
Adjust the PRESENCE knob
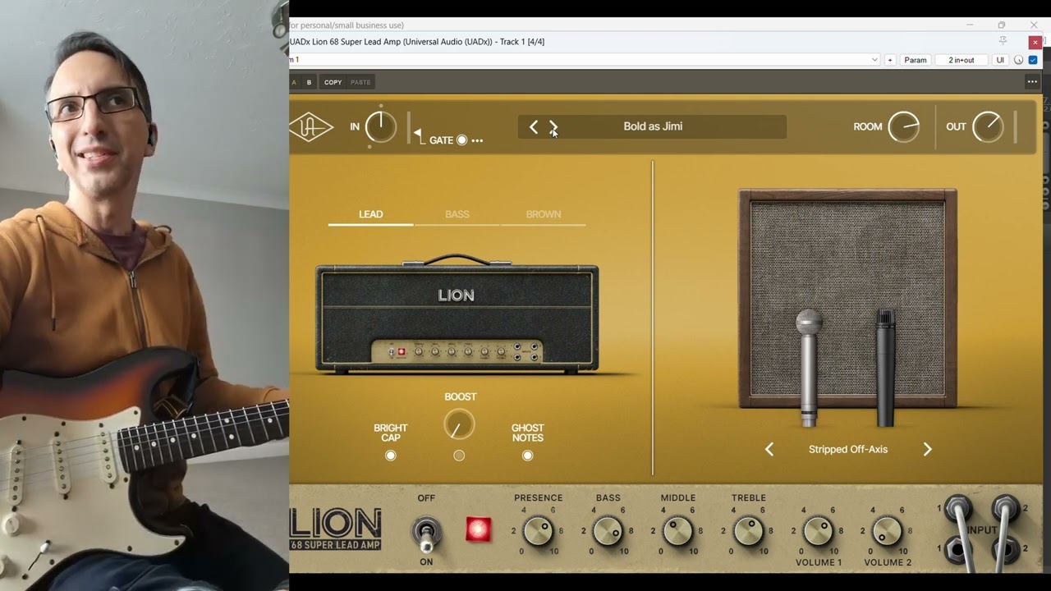pyautogui.click(x=539, y=531)
